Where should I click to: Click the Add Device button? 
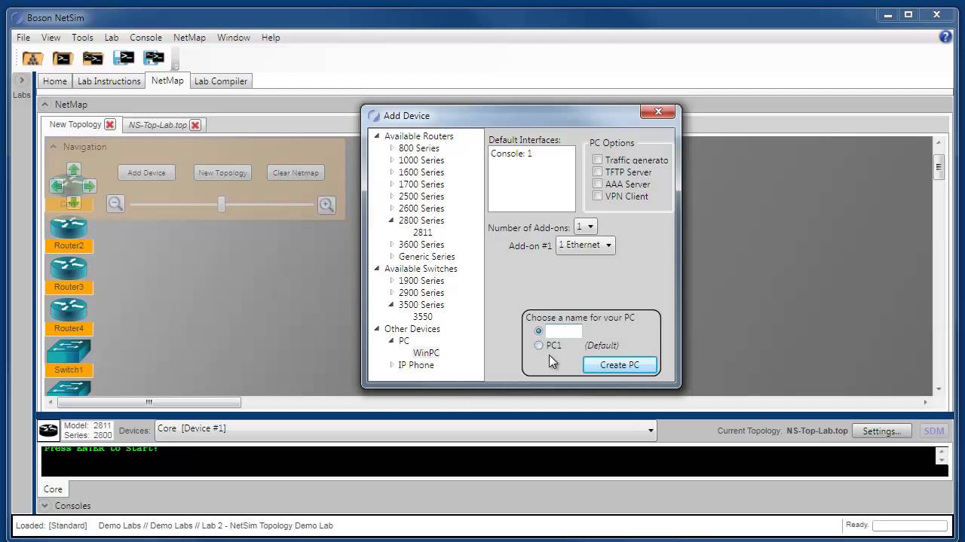pyautogui.click(x=146, y=173)
